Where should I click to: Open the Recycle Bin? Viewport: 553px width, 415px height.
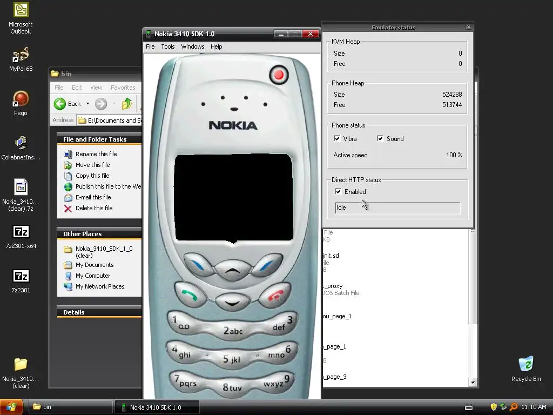pyautogui.click(x=526, y=369)
